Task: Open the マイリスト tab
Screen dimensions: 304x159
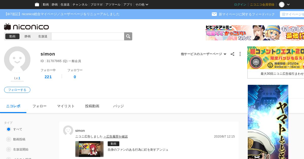Action: point(66,106)
